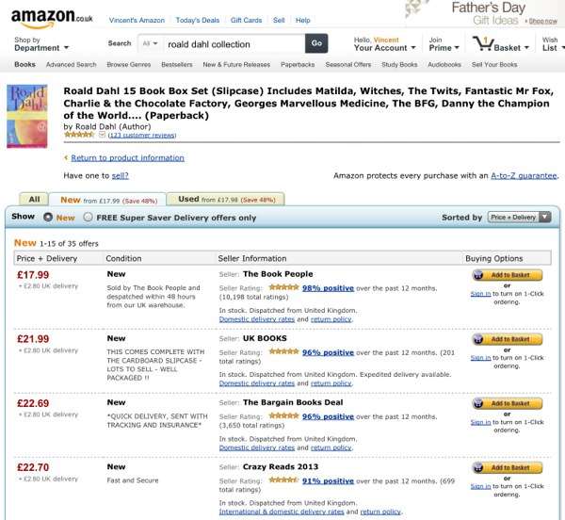Switch to the All offers tab

point(34,200)
